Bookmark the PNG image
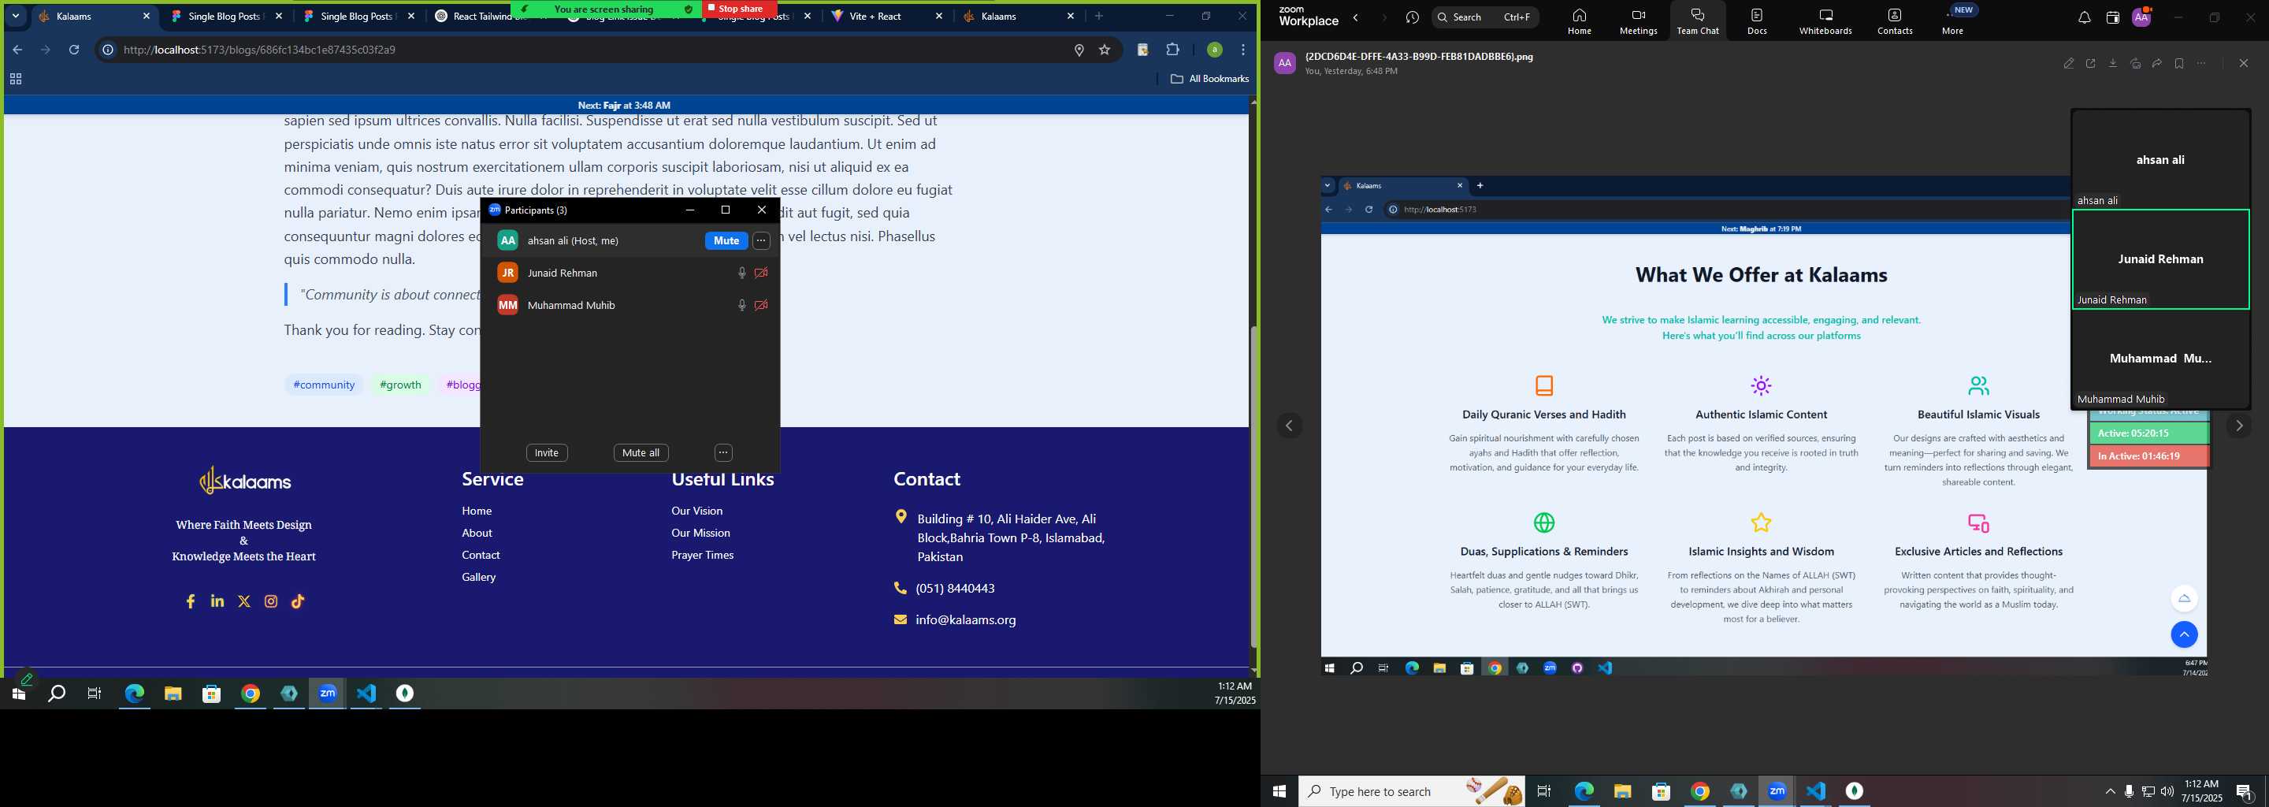 (2179, 63)
